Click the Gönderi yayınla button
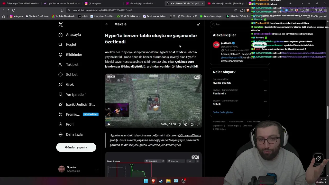 76,147
